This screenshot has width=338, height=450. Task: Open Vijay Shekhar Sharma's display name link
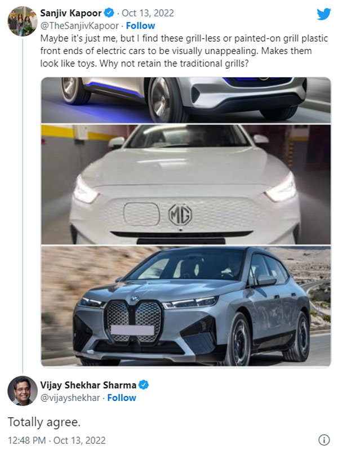point(88,385)
